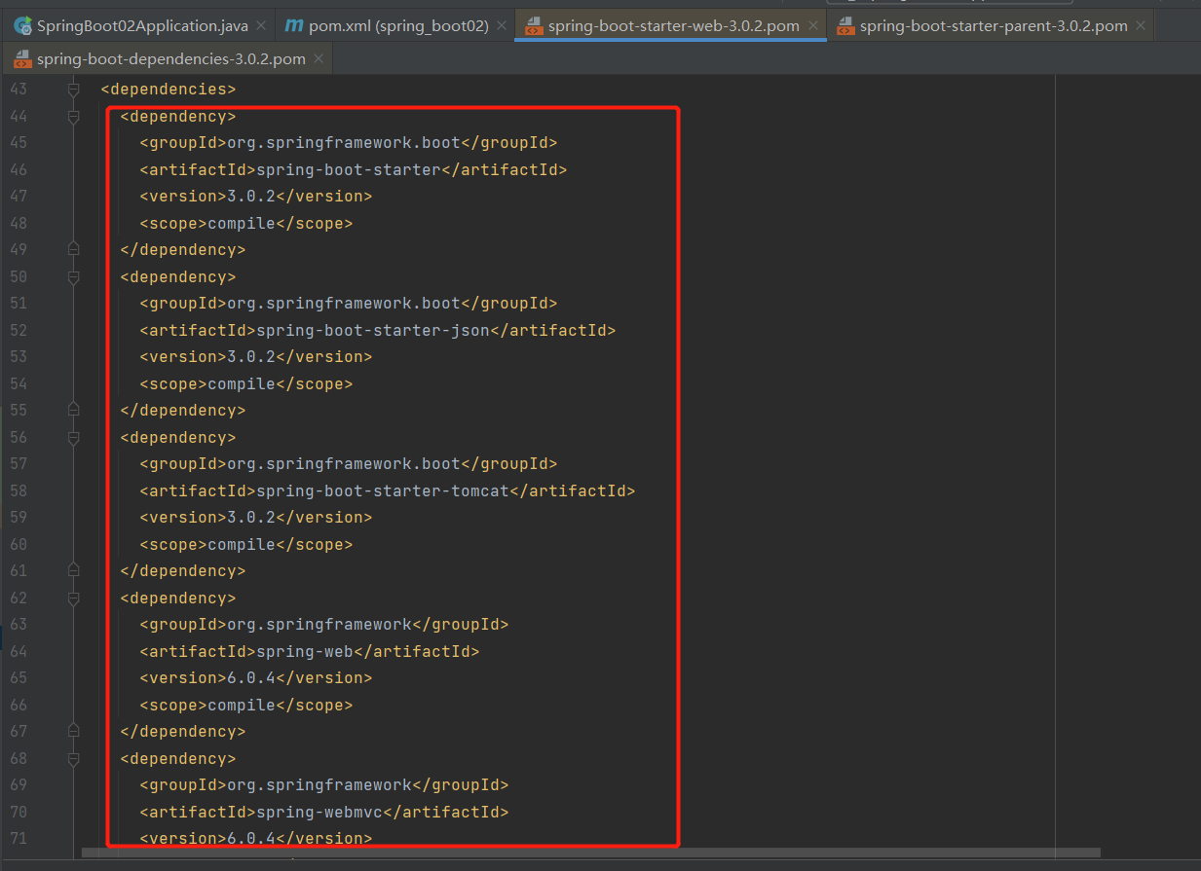Collapse the dependencies block on line 43

coord(73,90)
